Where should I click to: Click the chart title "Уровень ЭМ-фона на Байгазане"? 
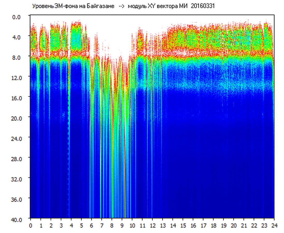[73, 6]
